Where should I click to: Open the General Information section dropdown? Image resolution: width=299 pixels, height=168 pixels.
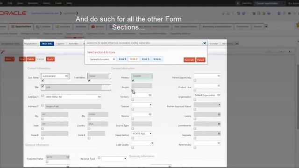[x=102, y=59]
